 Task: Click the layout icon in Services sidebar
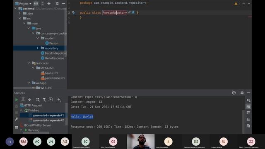pos(17,127)
